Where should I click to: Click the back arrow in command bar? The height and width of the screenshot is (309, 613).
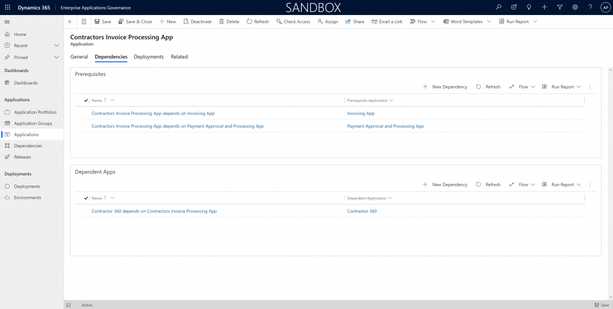tap(71, 22)
